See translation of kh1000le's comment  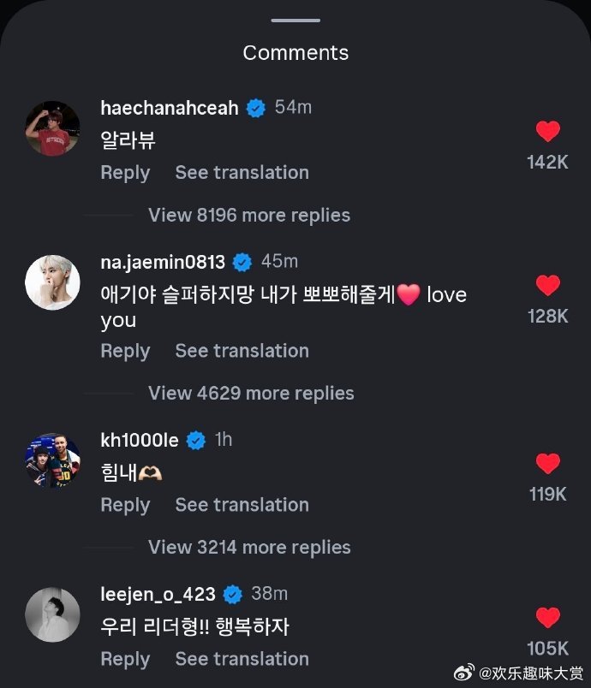point(242,505)
